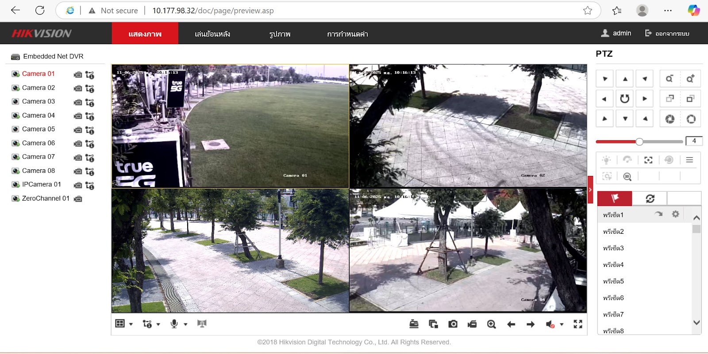Select Camera 02 in the channel list
Screen dimensions: 708x354
tap(38, 88)
